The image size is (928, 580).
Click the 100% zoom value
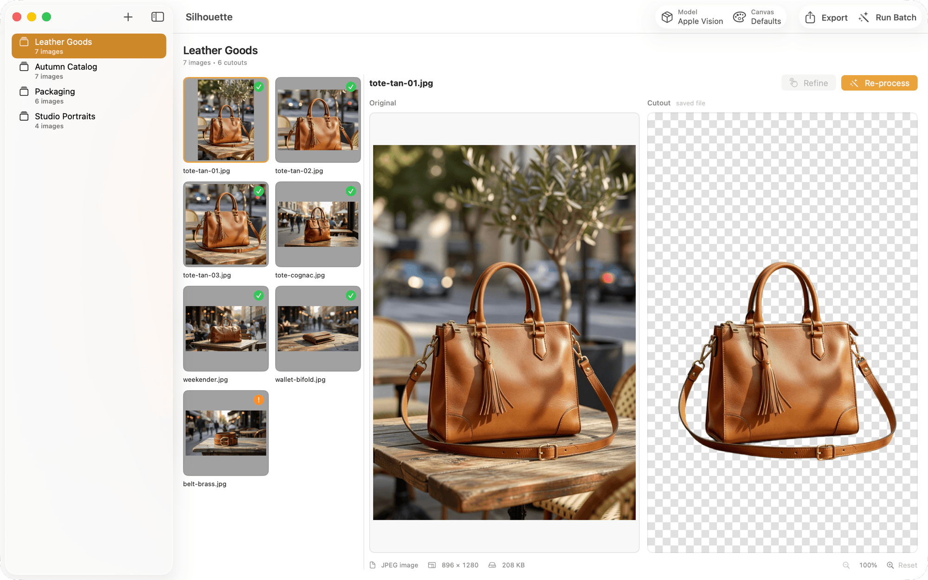(x=868, y=565)
